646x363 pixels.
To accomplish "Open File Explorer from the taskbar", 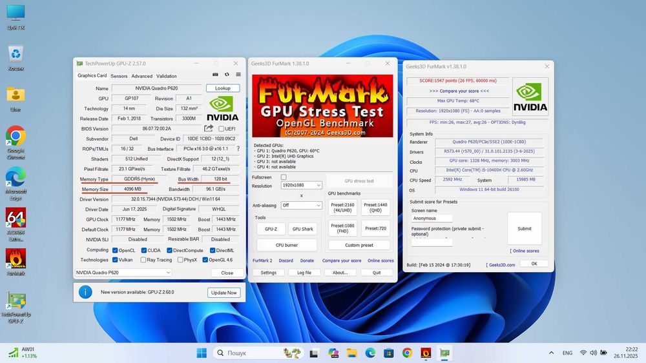I will tap(351, 353).
